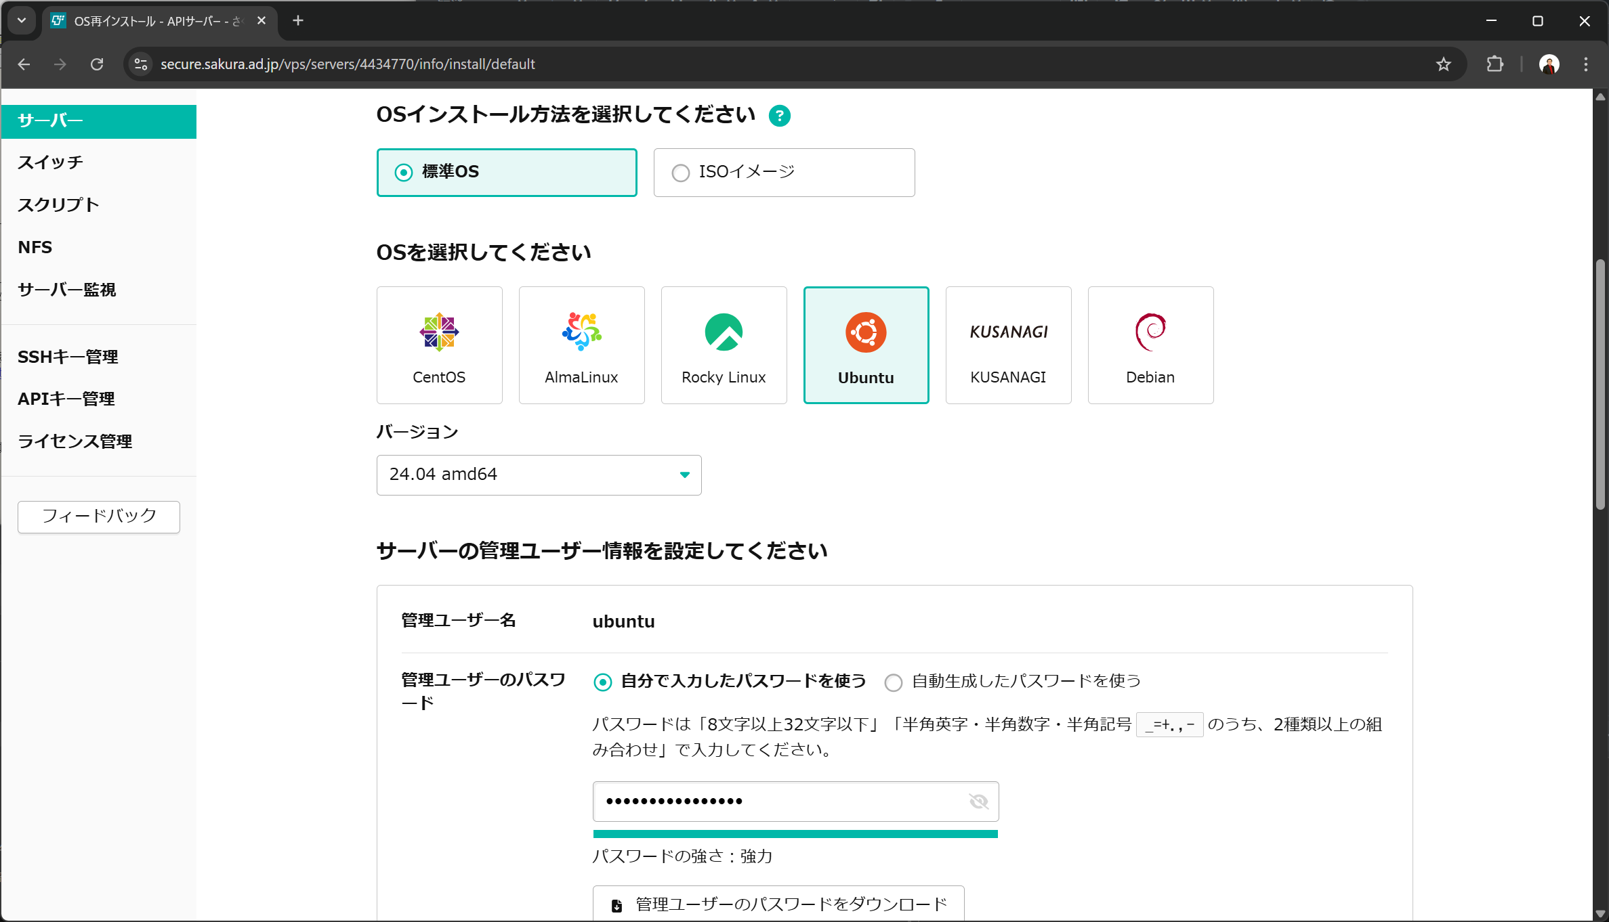The height and width of the screenshot is (922, 1609).
Task: Toggle password visibility eye icon
Action: (978, 802)
